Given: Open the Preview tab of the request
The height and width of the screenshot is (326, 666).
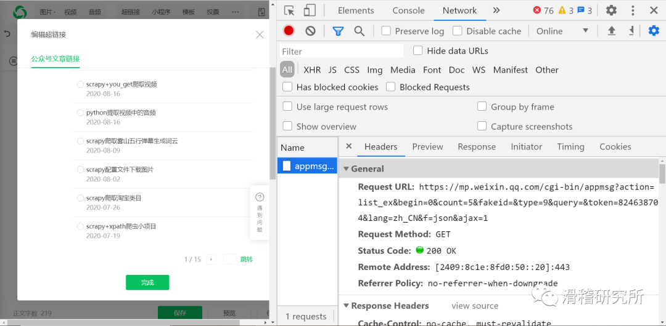Looking at the screenshot, I should (428, 146).
